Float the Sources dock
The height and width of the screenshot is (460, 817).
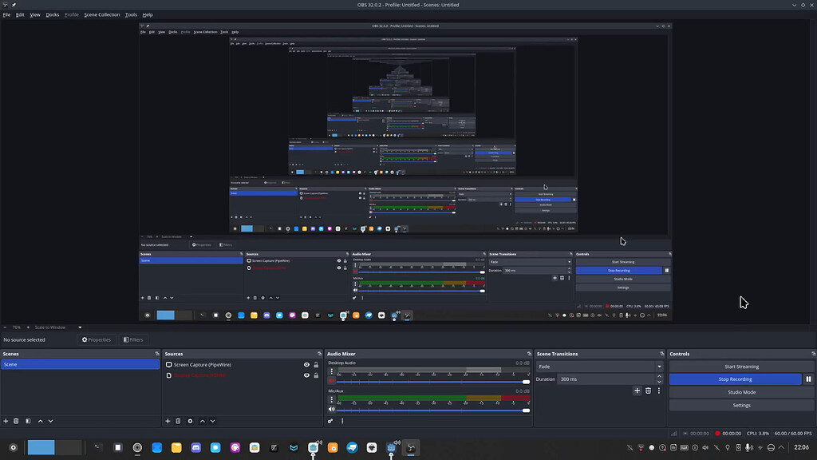(319, 354)
